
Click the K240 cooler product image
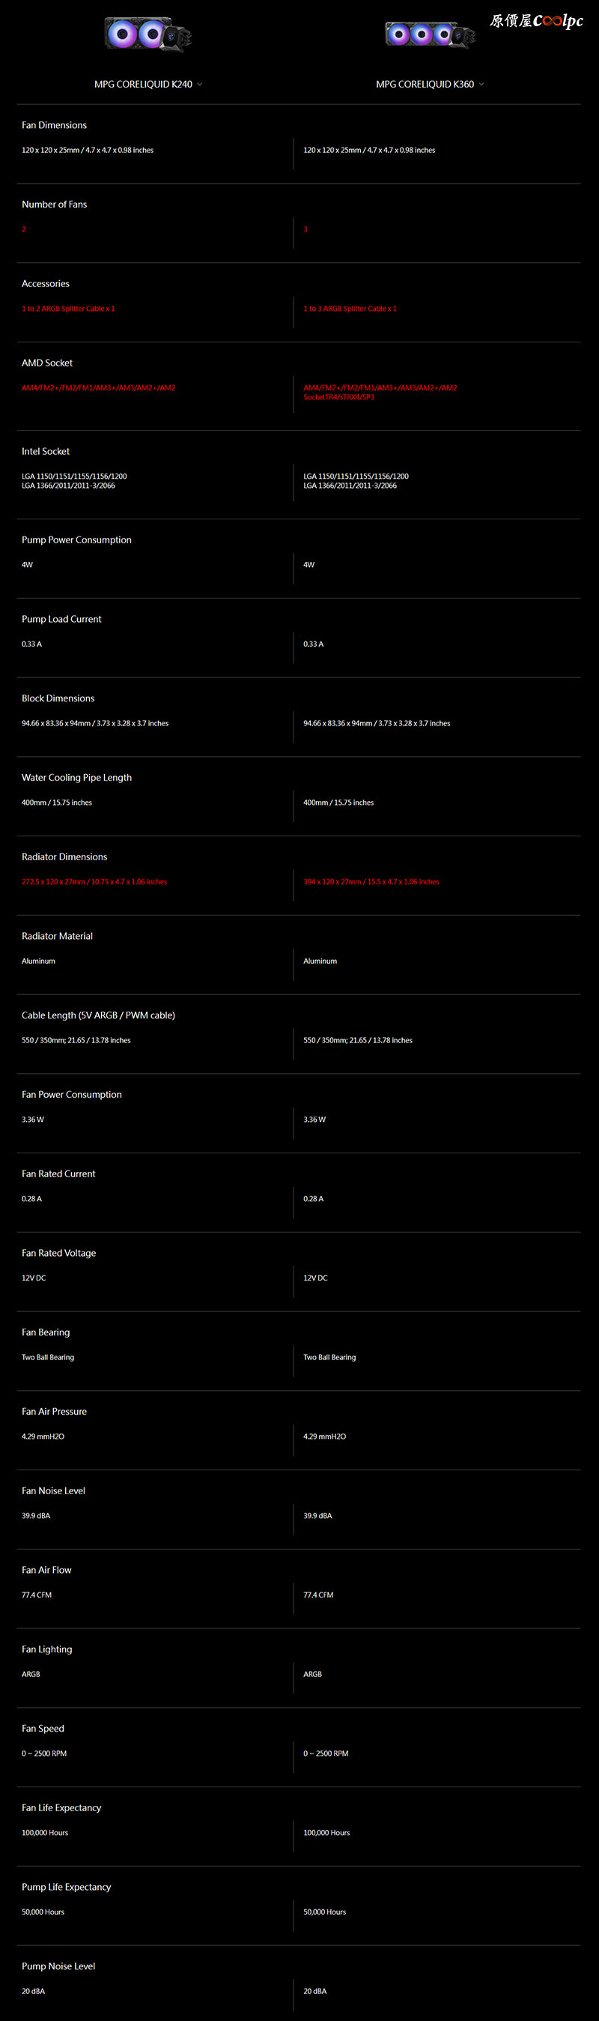148,35
